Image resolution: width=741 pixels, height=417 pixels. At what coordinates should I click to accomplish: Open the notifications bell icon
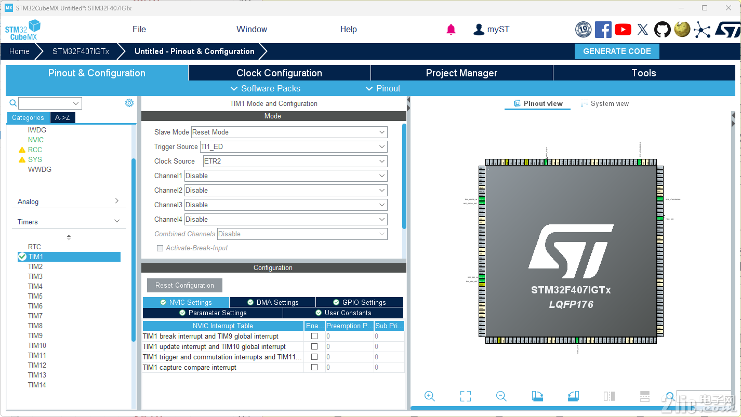(x=451, y=30)
